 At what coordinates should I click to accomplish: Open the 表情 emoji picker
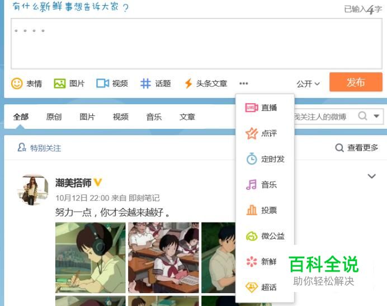27,84
